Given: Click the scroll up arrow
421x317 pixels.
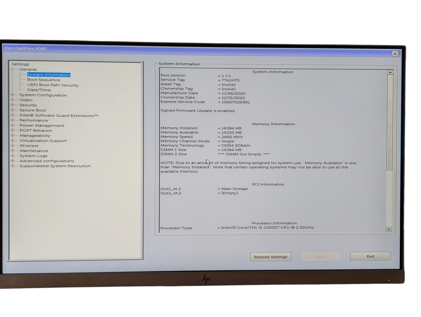Looking at the screenshot, I should [x=390, y=72].
